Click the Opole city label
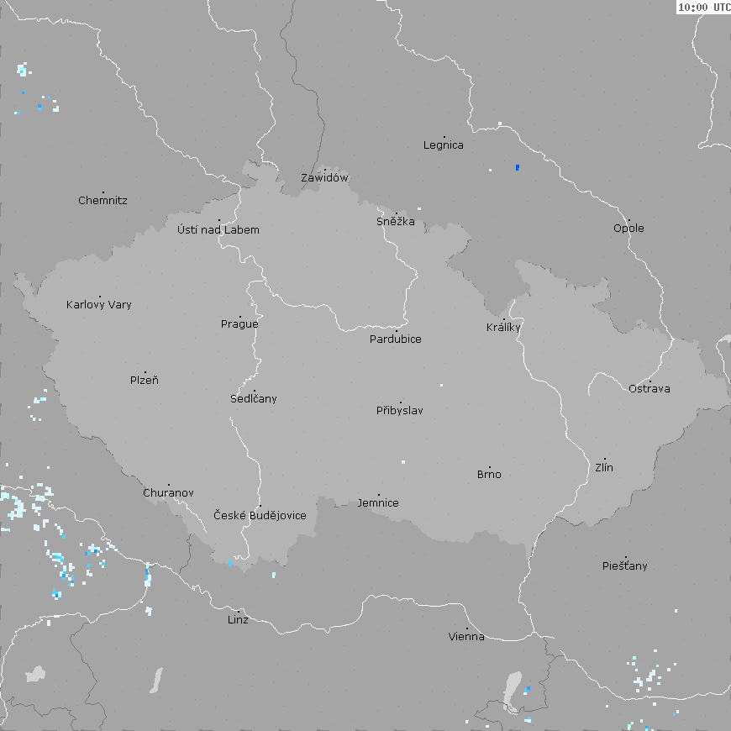This screenshot has width=731, height=731. tap(628, 228)
